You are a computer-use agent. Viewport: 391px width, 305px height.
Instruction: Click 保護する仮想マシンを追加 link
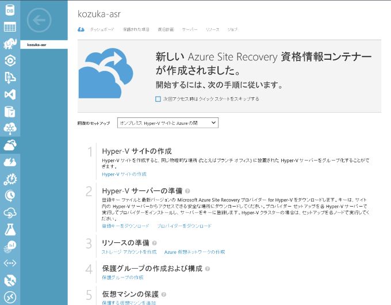[129, 303]
